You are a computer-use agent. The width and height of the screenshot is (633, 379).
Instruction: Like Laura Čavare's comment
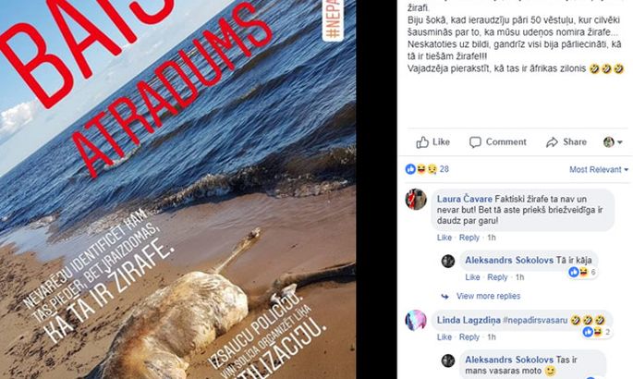point(444,238)
